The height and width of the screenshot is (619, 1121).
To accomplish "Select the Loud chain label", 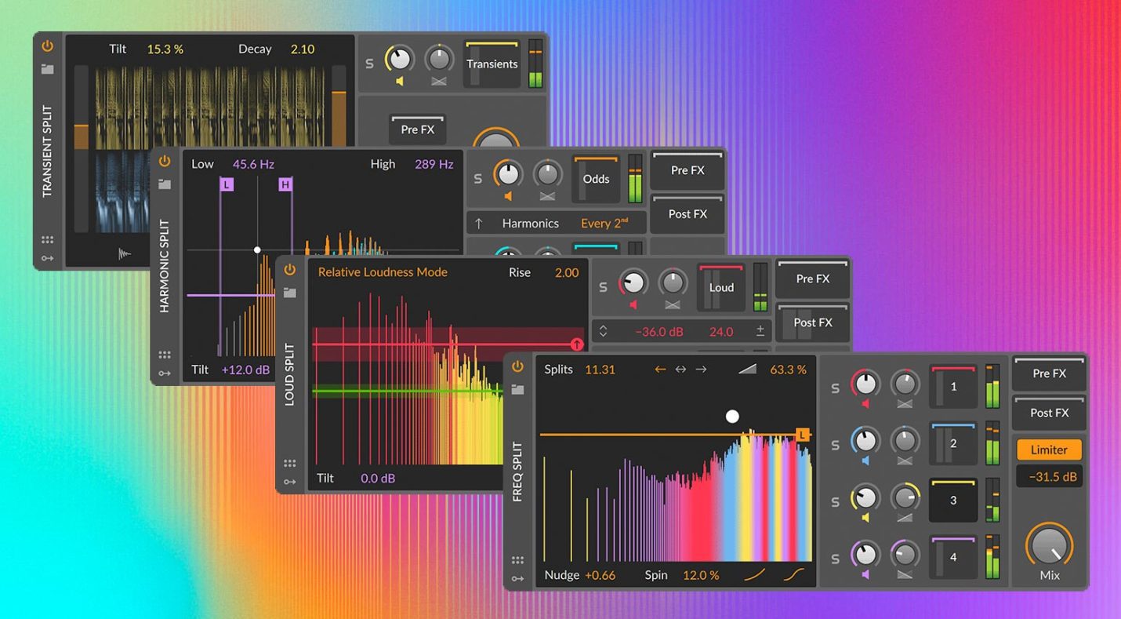I will click(720, 287).
